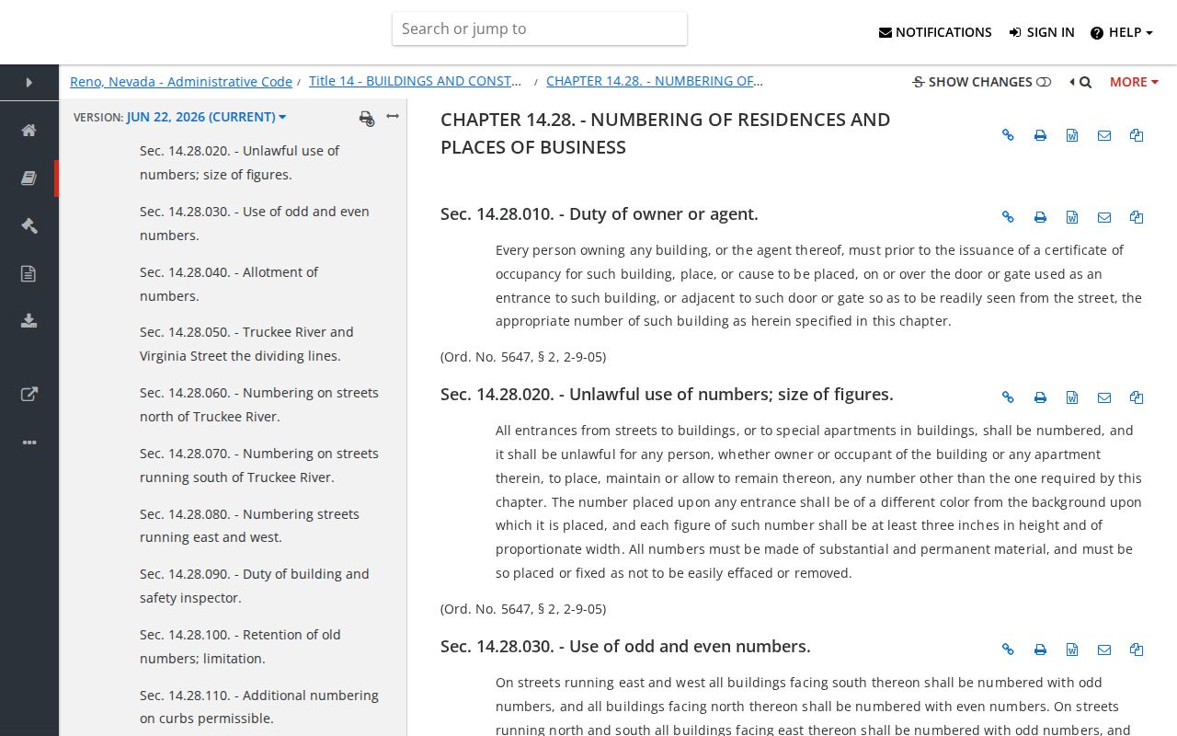
Task: Click the download sidebar icon
Action: [29, 321]
